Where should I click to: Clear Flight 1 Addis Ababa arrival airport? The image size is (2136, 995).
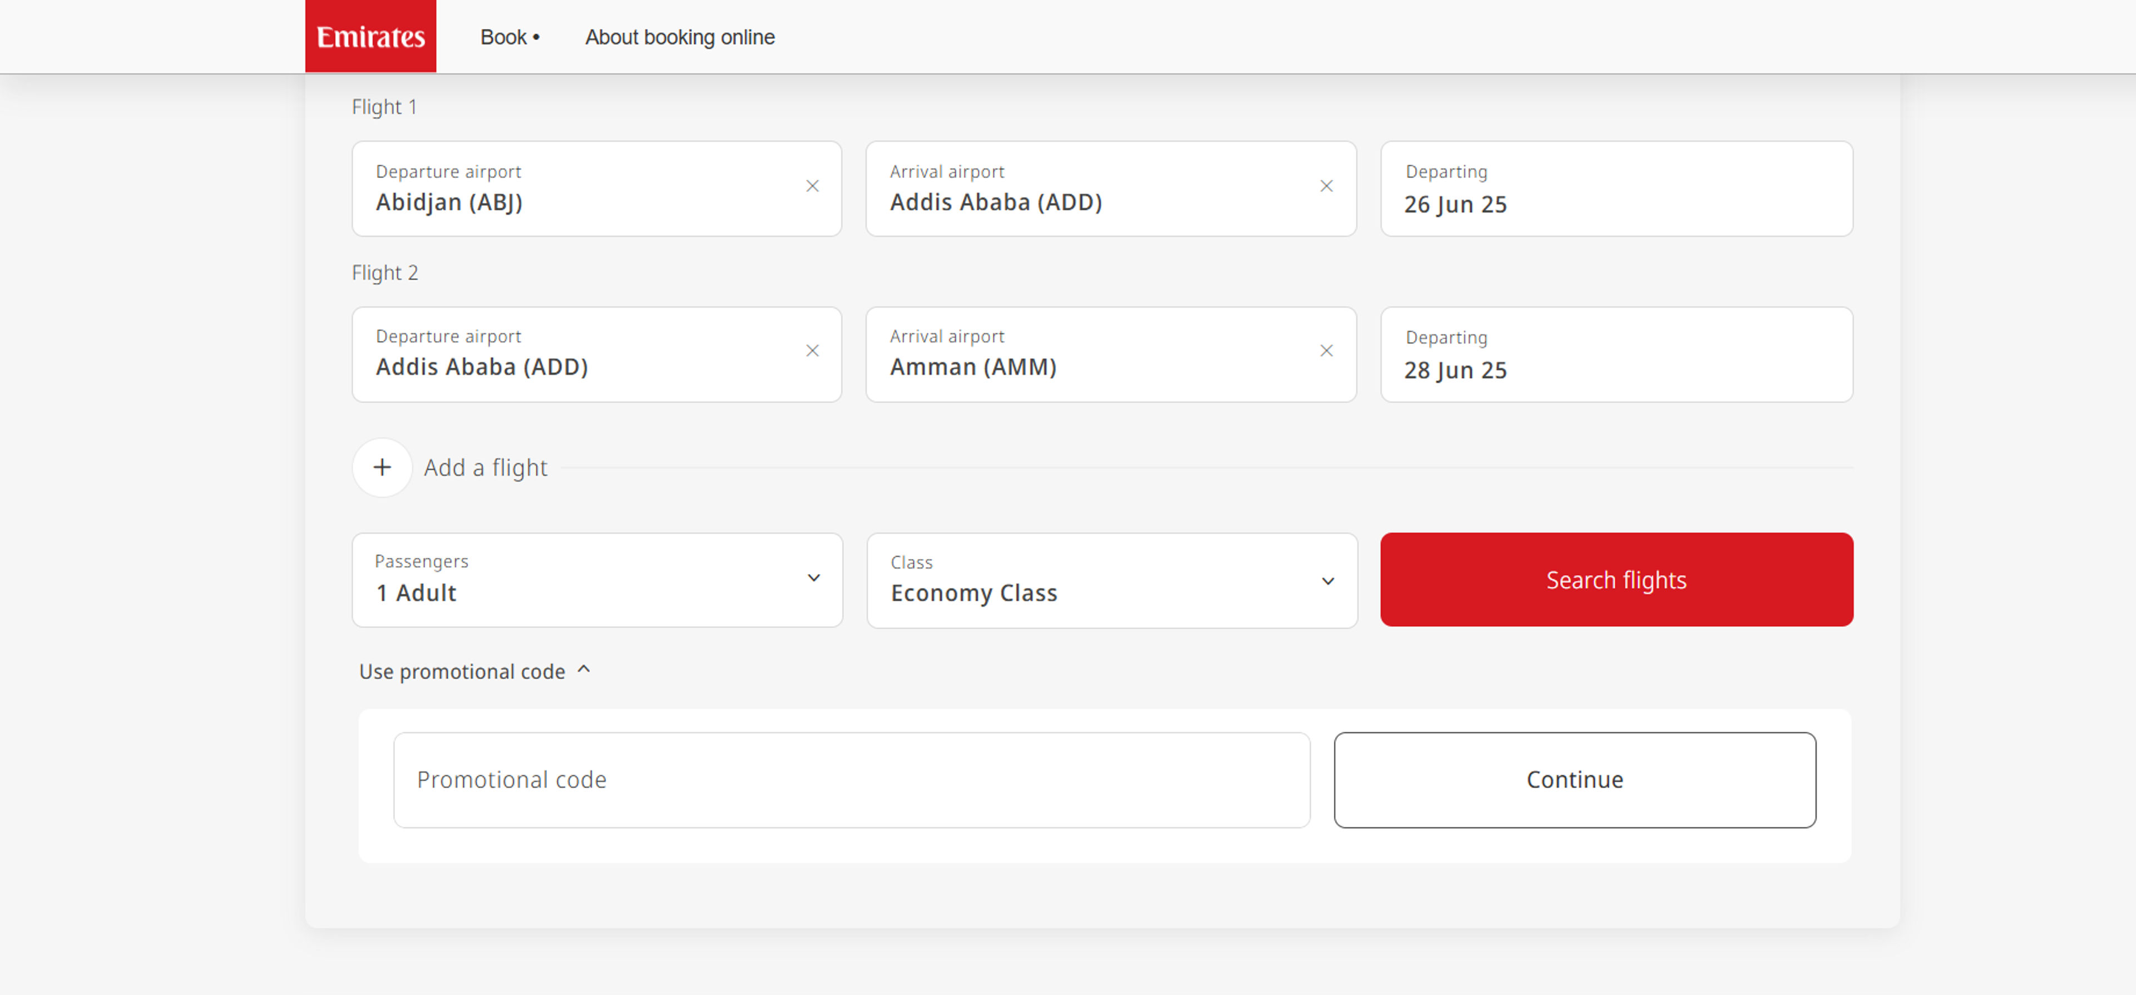click(x=1327, y=186)
